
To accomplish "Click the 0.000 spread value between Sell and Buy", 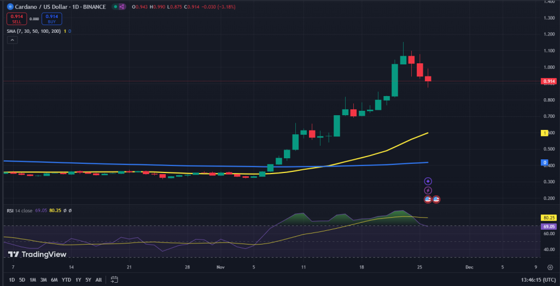I will [34, 19].
